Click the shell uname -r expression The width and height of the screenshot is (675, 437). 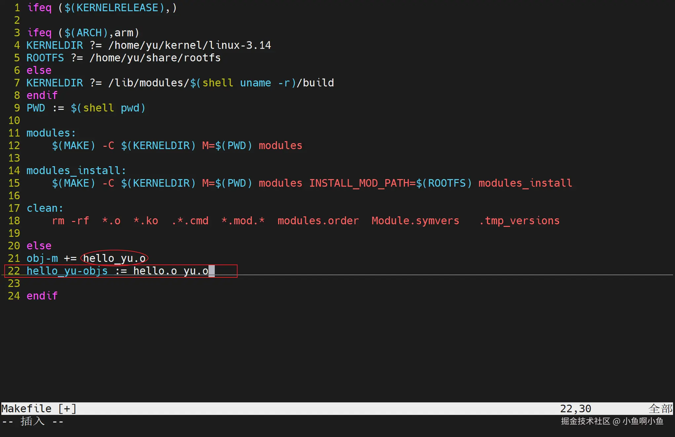click(246, 83)
